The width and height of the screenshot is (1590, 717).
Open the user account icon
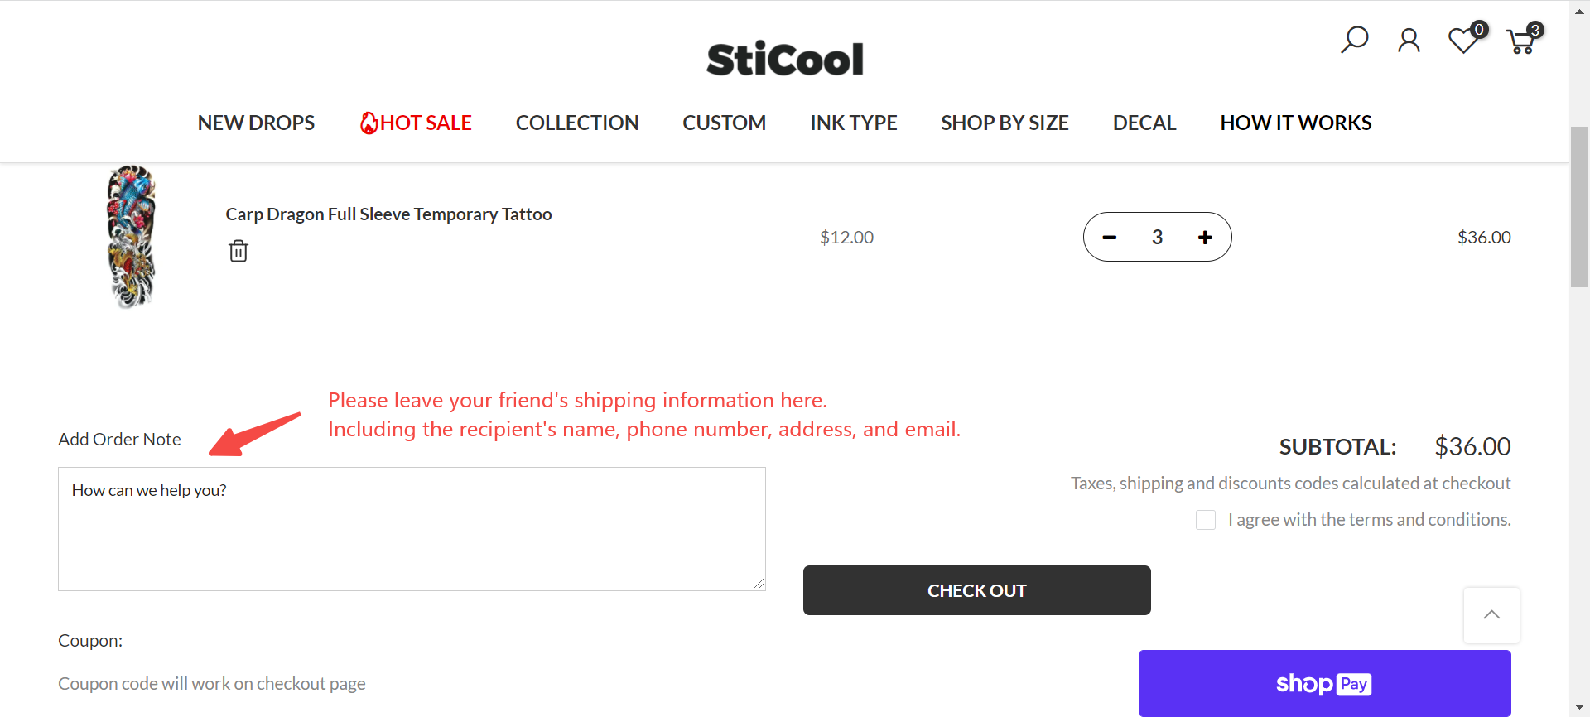[1409, 40]
